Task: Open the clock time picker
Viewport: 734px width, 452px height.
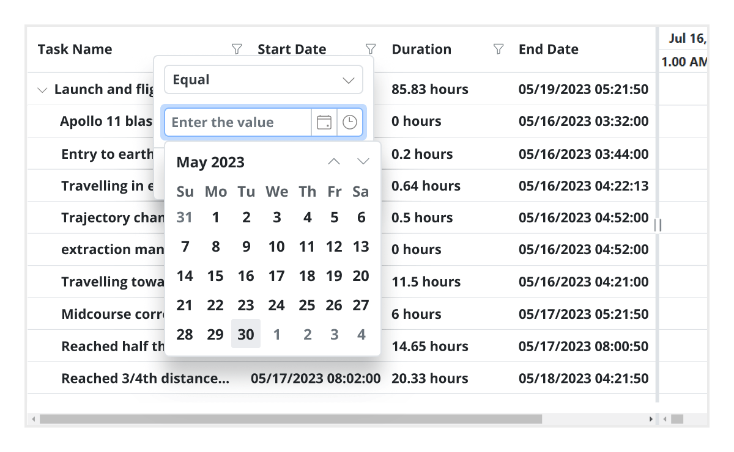Action: [350, 122]
